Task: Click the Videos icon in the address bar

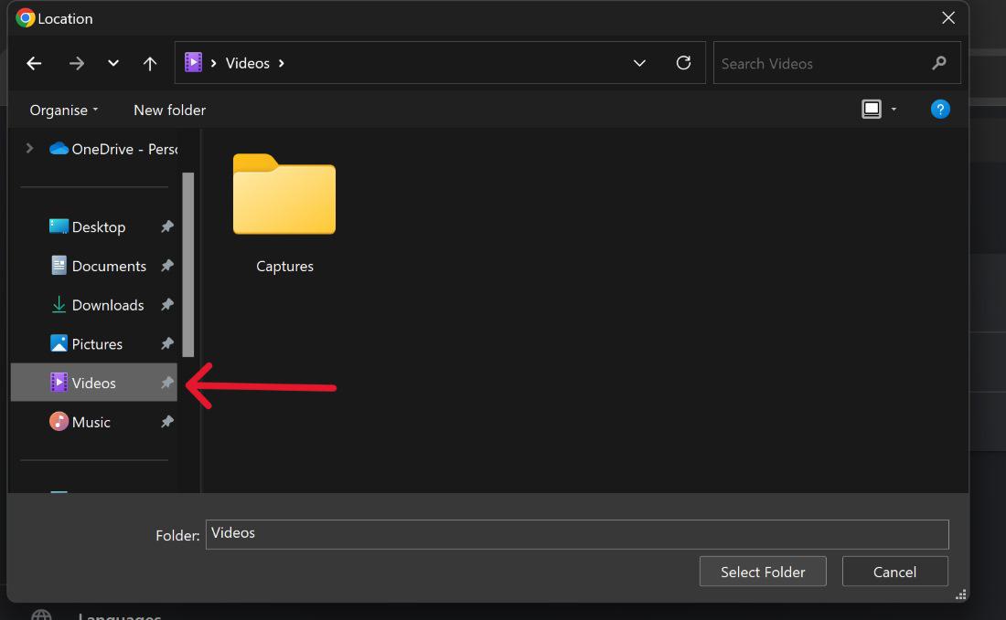Action: (x=194, y=62)
